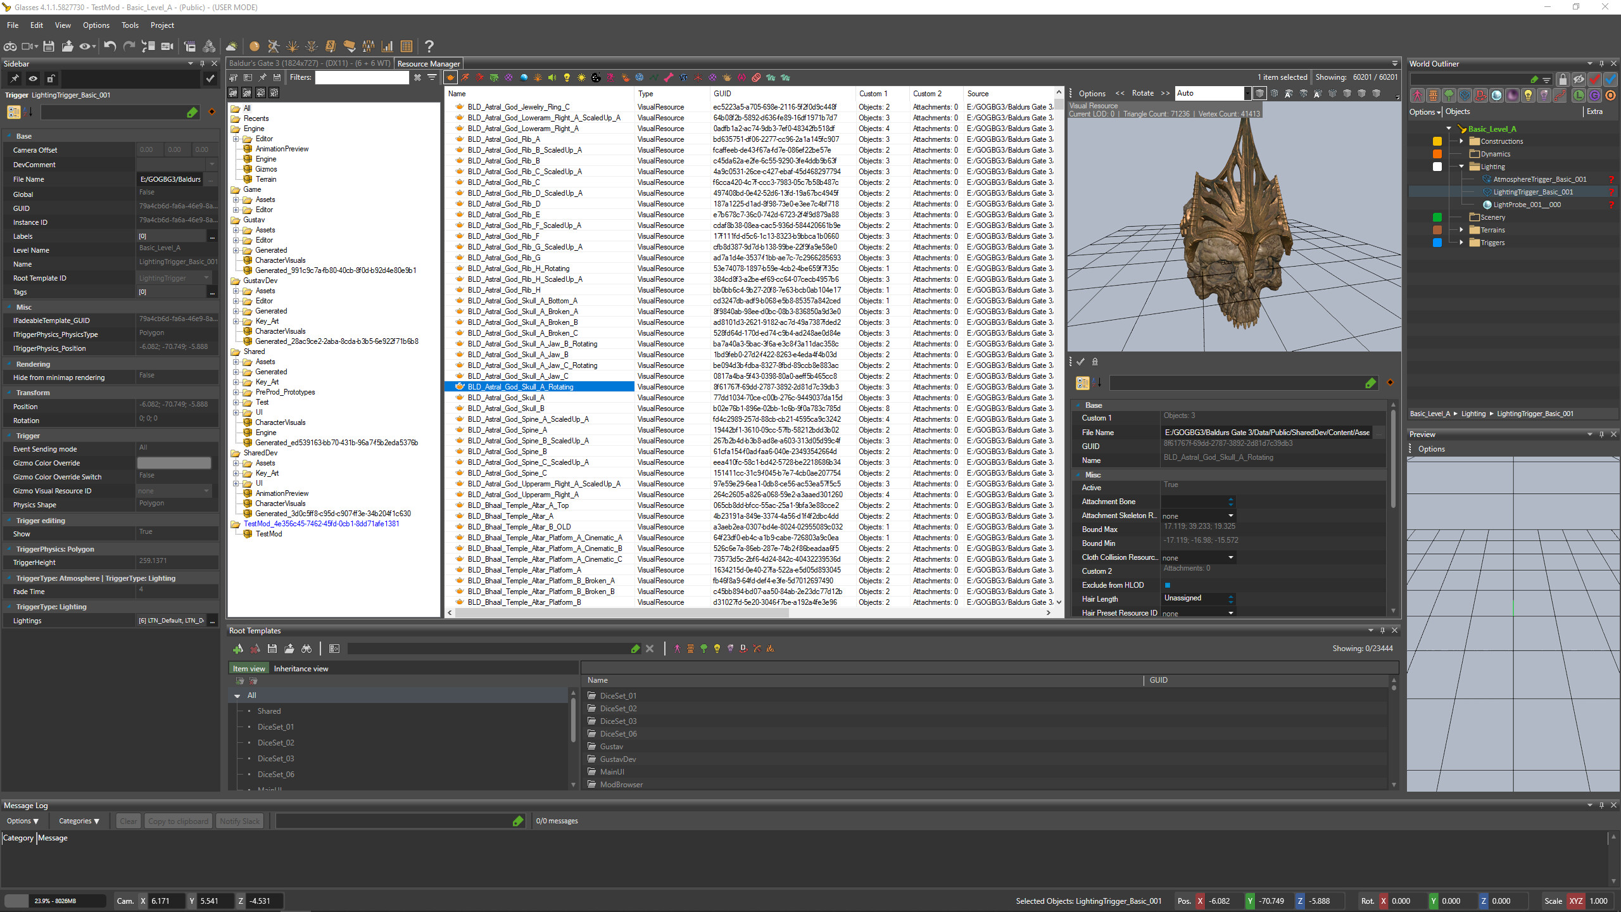Switch to the Inheritance view tab
Screen dimensions: 1621x912
(301, 668)
